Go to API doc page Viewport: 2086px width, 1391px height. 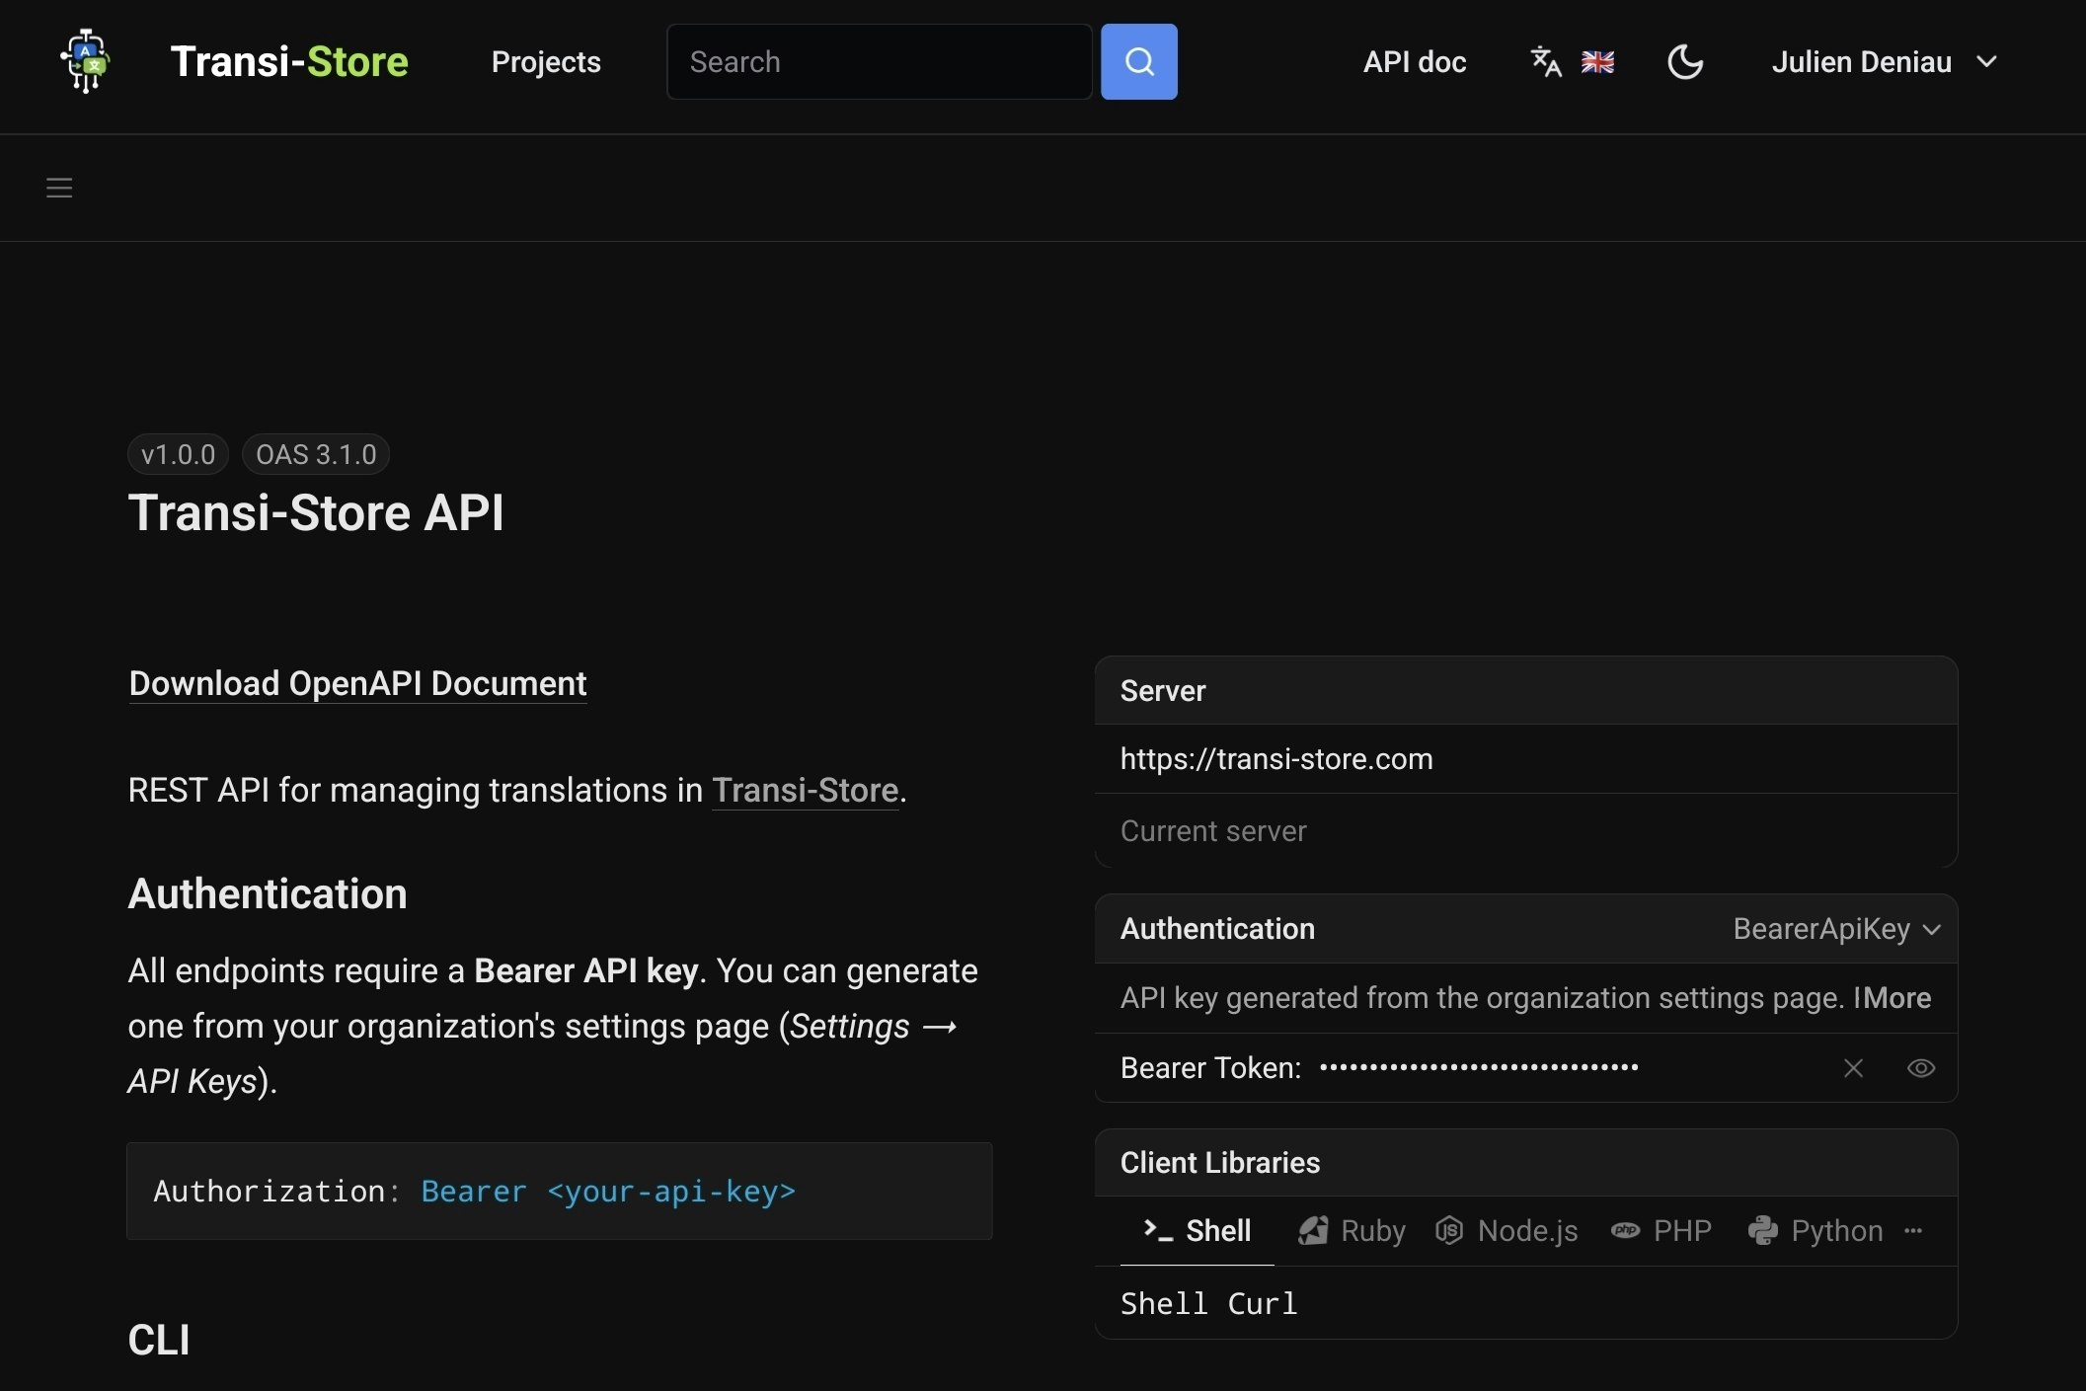1414,62
